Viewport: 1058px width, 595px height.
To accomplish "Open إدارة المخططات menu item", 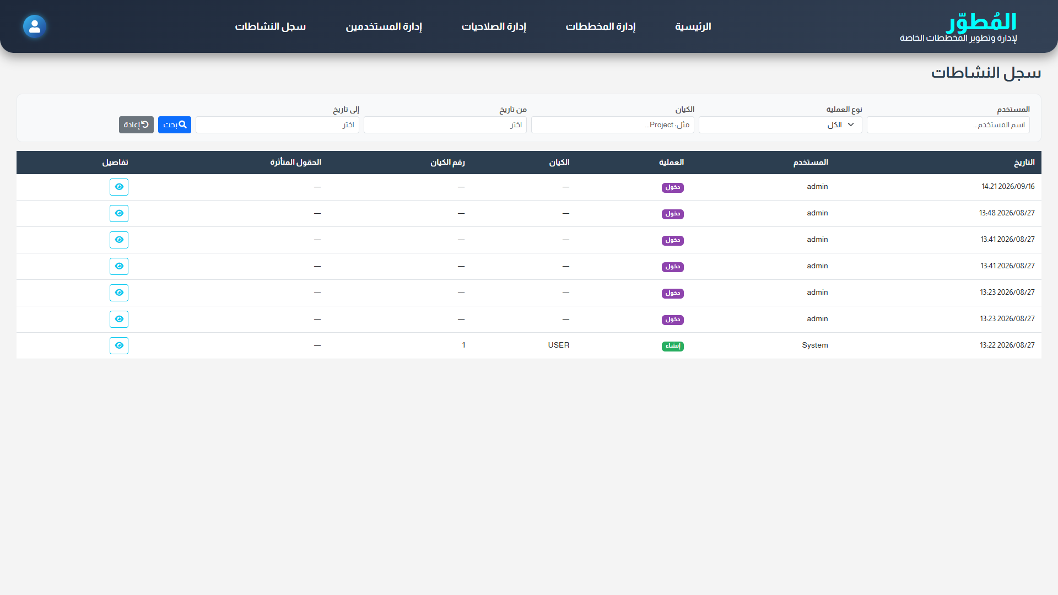I will tap(601, 26).
